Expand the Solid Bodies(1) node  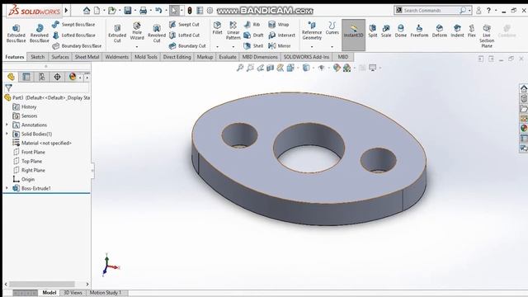(x=7, y=134)
